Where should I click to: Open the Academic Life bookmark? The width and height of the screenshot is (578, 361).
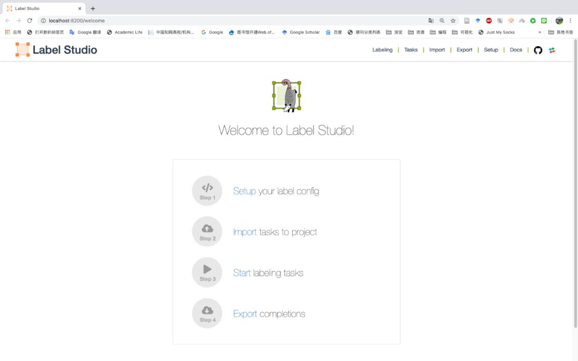125,33
